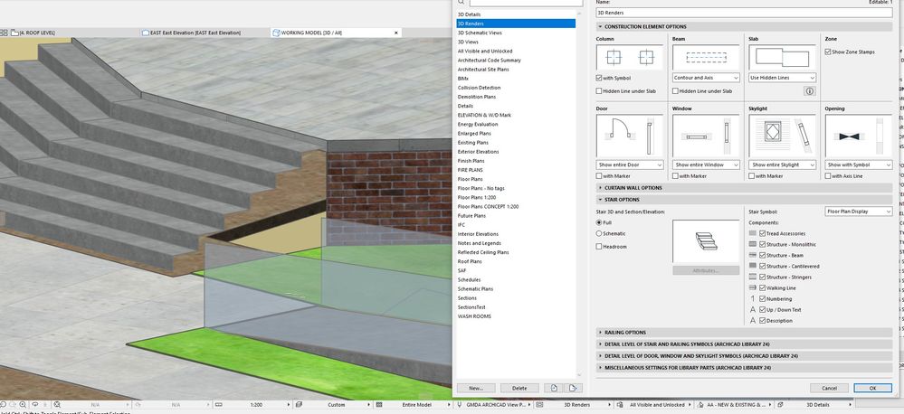Click the New... button
This screenshot has height=414, width=904.
click(x=476, y=388)
